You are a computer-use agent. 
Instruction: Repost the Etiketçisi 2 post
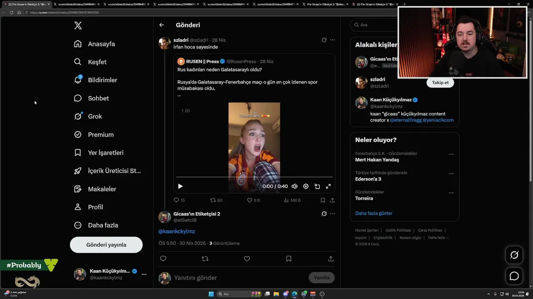click(205, 259)
